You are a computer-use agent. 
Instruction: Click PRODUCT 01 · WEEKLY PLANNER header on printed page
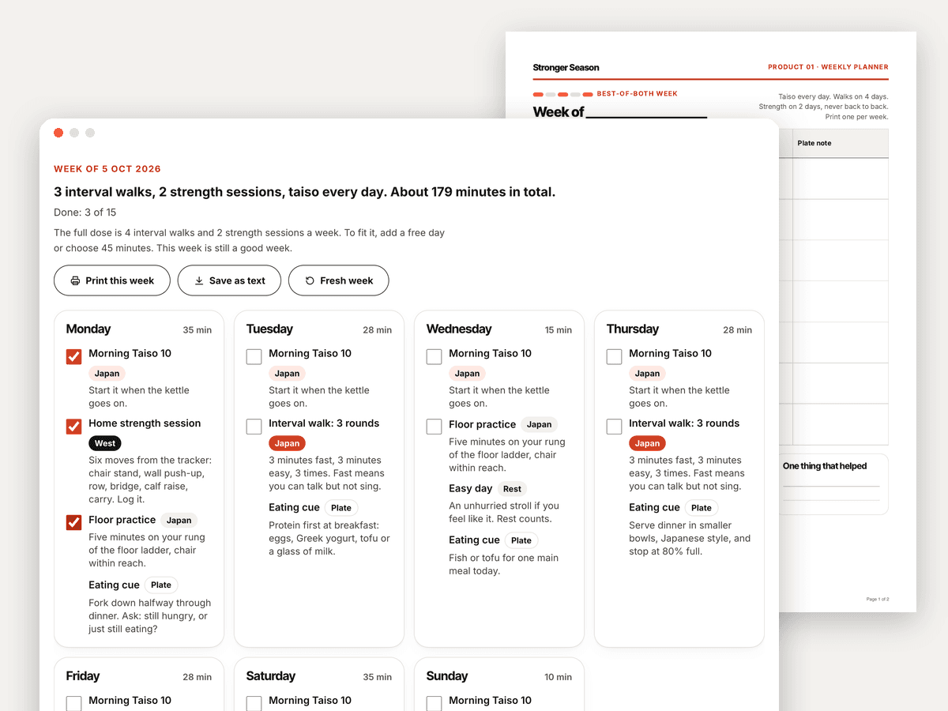(828, 67)
